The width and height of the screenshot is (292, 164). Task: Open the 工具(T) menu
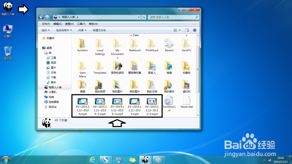click(81, 24)
